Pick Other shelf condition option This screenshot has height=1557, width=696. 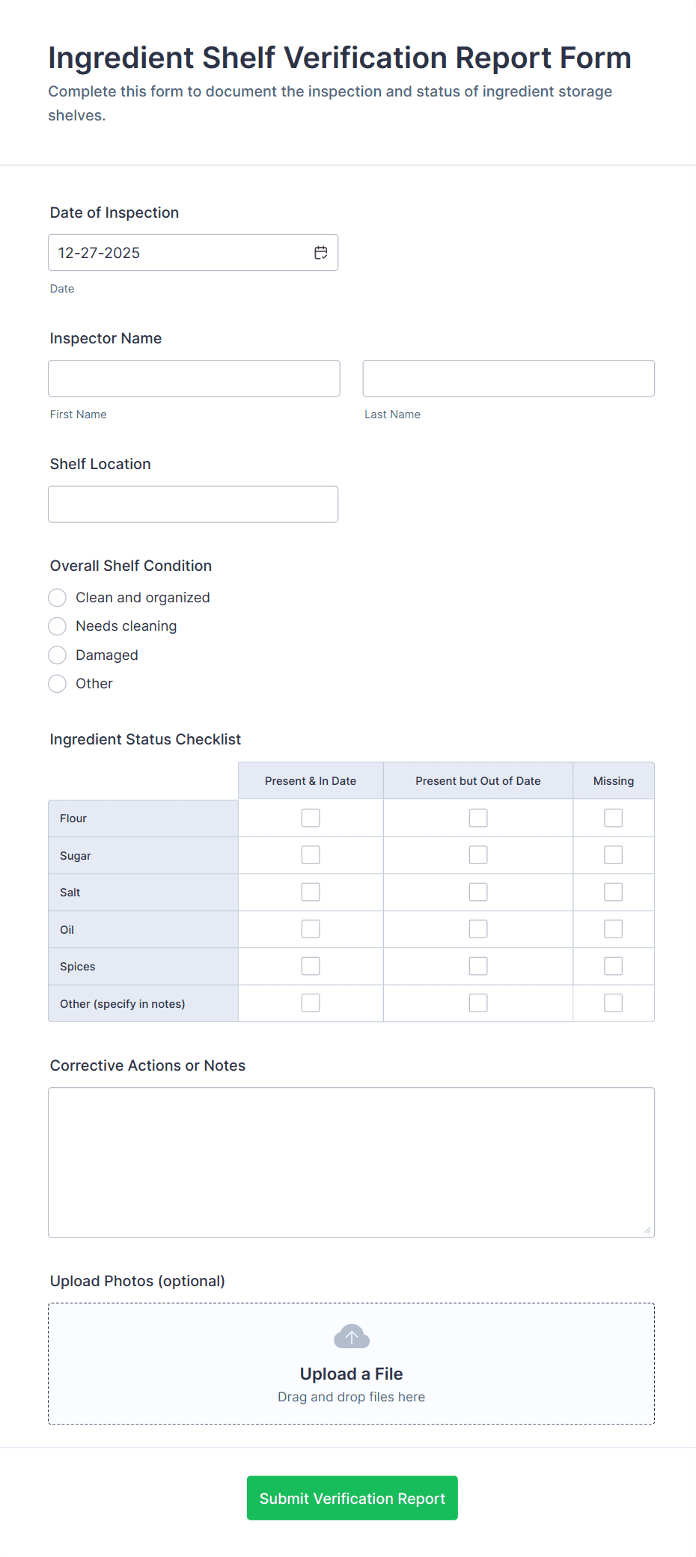coord(58,684)
